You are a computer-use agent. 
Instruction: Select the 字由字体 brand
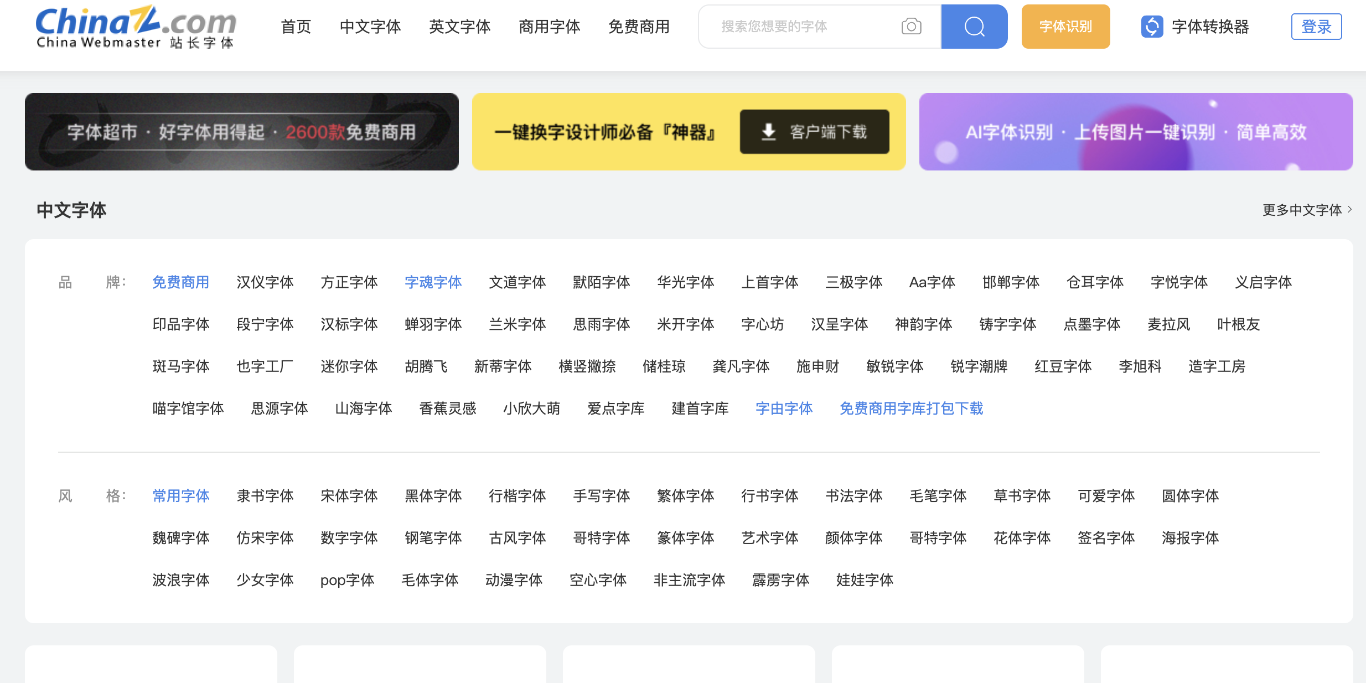(784, 408)
